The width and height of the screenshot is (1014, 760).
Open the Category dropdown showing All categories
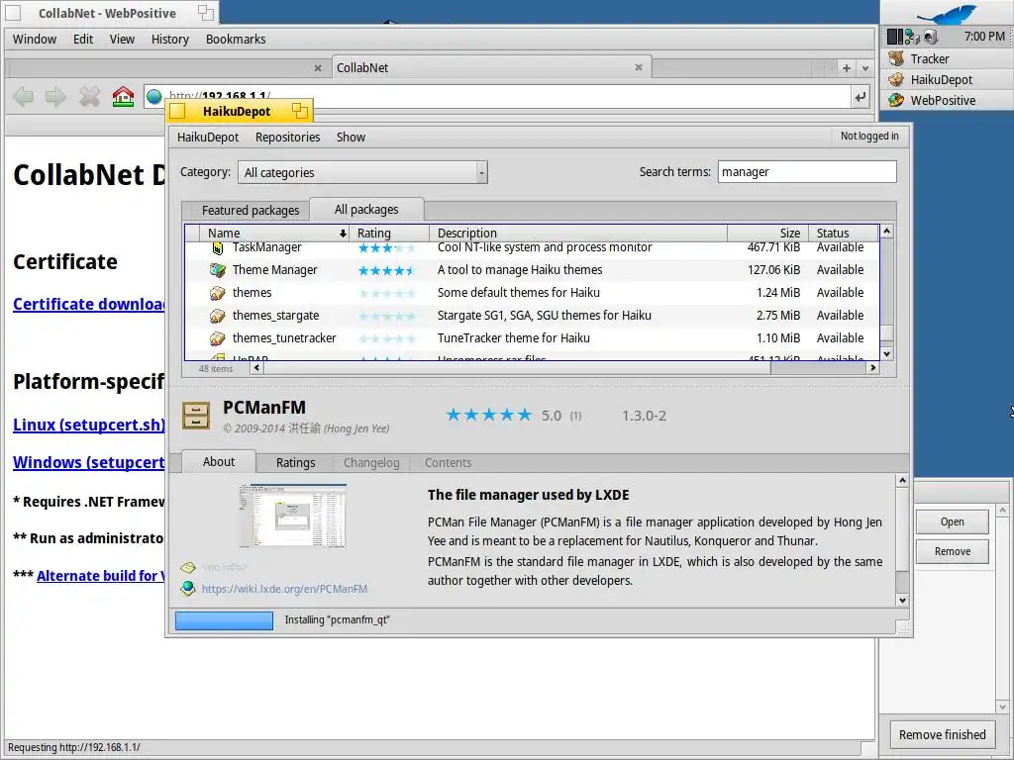point(362,172)
